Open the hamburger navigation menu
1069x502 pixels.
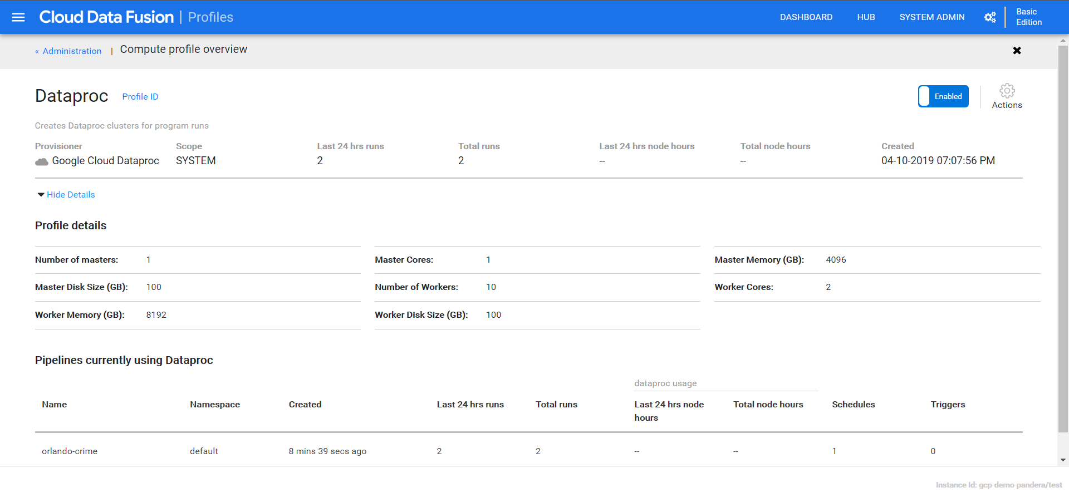tap(18, 17)
